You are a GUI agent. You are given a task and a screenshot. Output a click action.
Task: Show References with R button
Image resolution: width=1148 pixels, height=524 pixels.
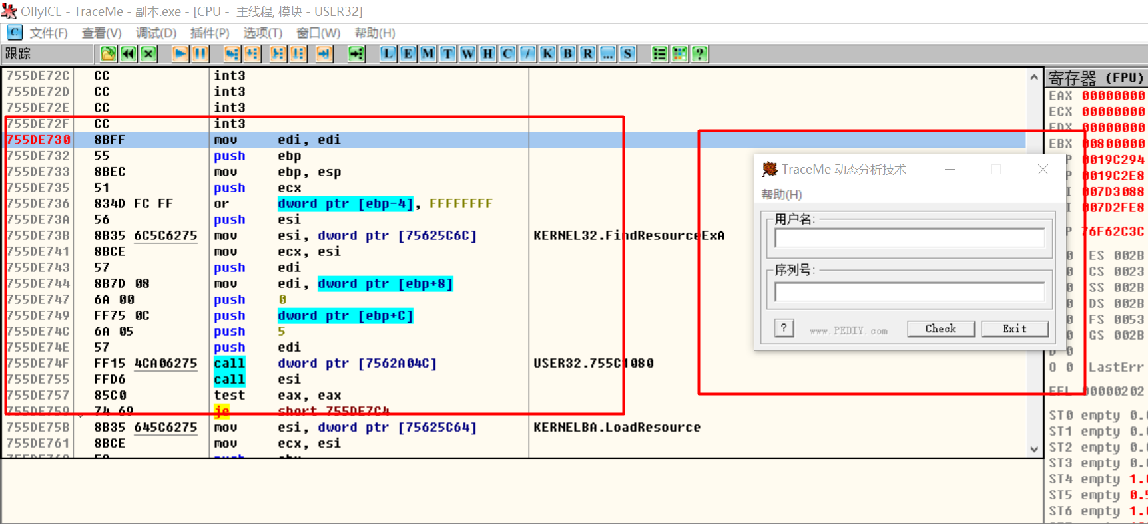[588, 54]
